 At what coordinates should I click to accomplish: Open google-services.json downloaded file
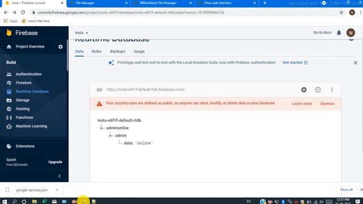pyautogui.click(x=32, y=190)
